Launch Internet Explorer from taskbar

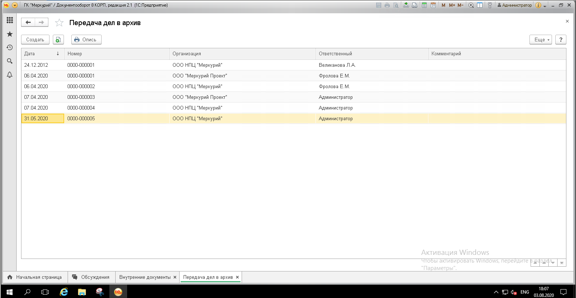64,292
